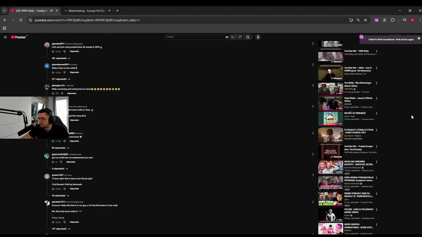Switch to Matchmaking - Europe 5v5 tab
This screenshot has height=237, width=422.
[87, 11]
